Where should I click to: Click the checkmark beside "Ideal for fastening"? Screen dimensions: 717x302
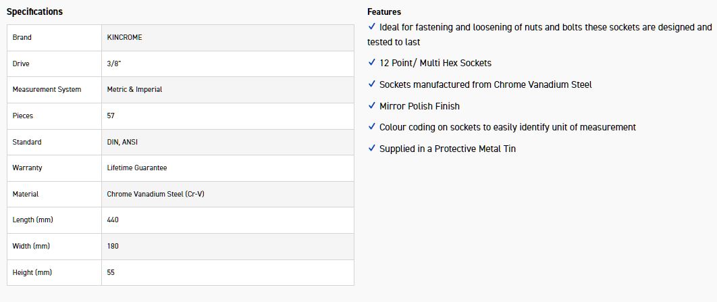(372, 26)
